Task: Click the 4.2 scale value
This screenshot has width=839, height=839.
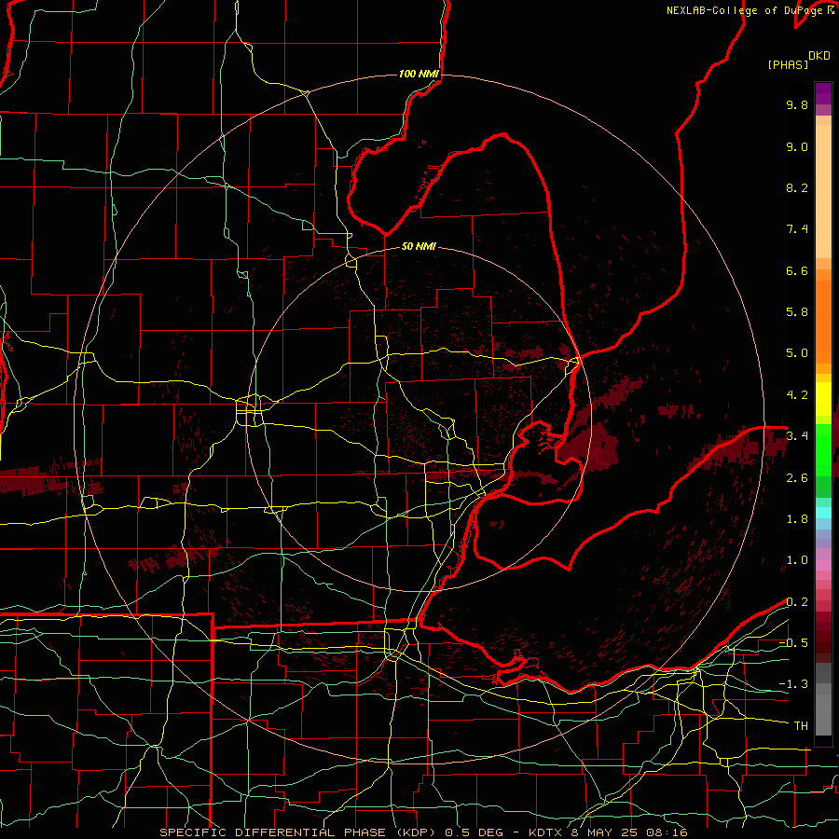Action: [797, 395]
